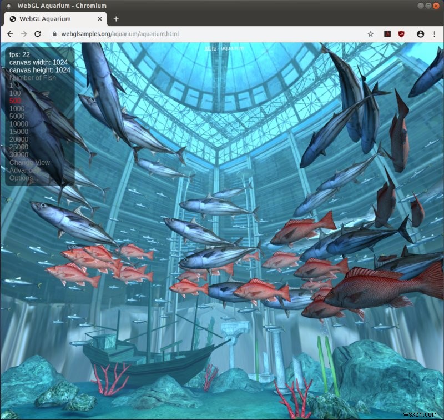Pick the 10000 fish setting
This screenshot has height=420, width=444.
[x=18, y=124]
